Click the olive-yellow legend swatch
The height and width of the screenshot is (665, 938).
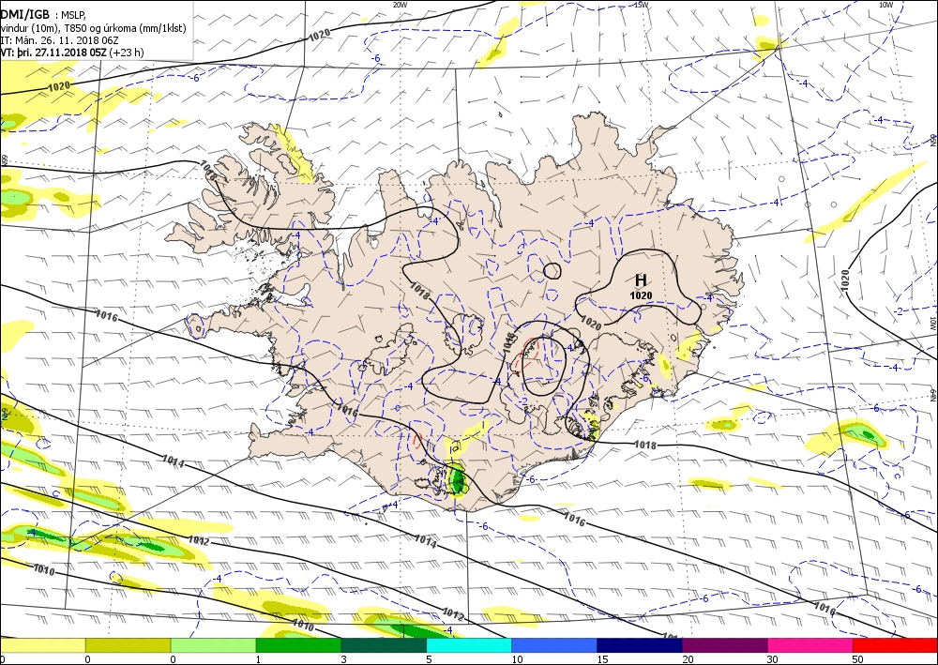pyautogui.click(x=128, y=645)
